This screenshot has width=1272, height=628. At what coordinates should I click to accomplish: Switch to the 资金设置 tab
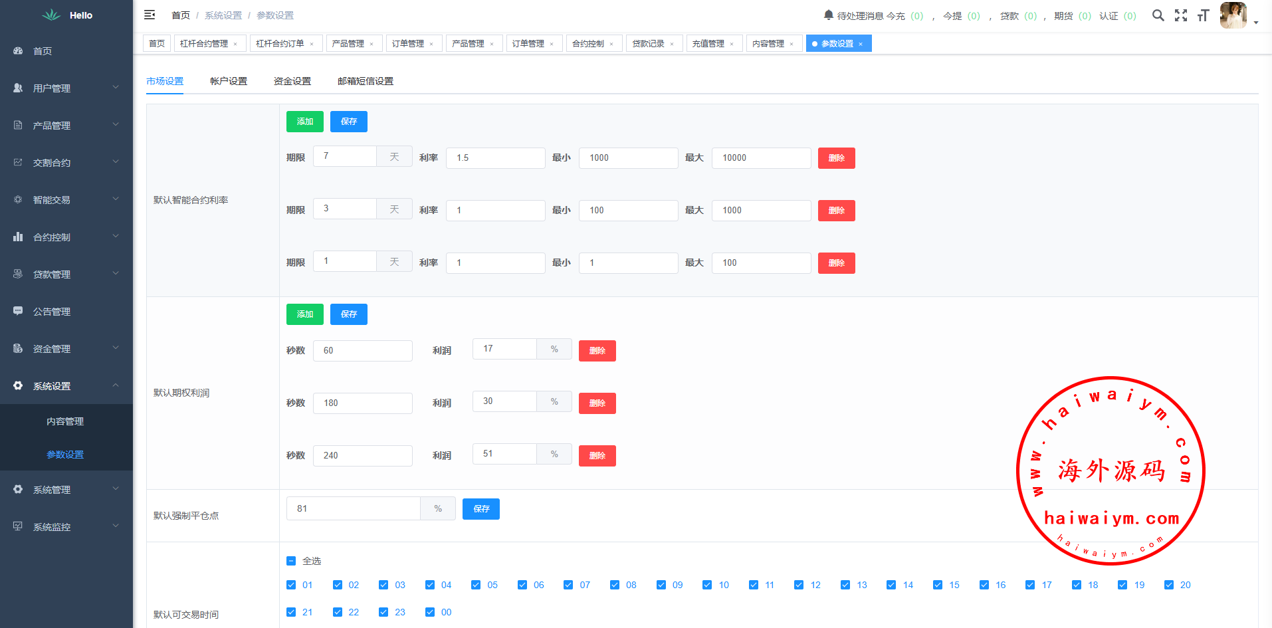(x=292, y=81)
